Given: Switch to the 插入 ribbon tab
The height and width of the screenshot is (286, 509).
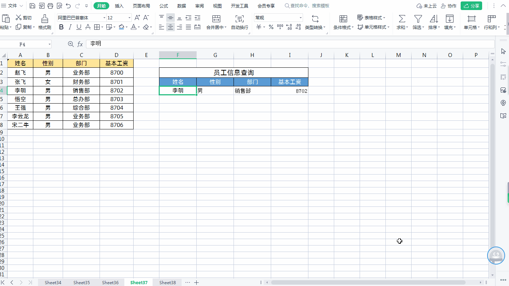Looking at the screenshot, I should [119, 6].
